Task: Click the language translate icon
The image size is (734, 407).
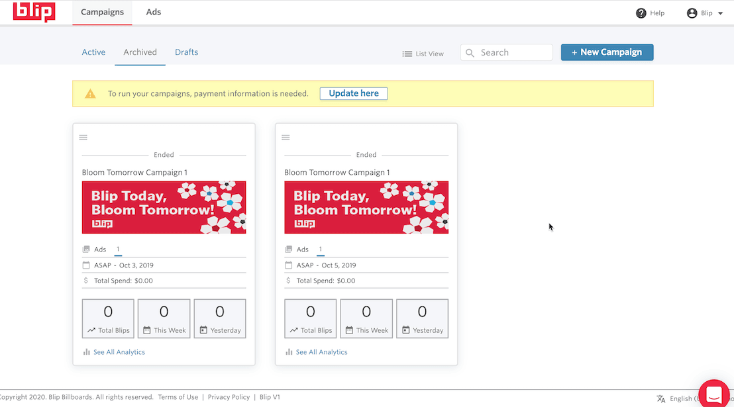Action: tap(661, 398)
